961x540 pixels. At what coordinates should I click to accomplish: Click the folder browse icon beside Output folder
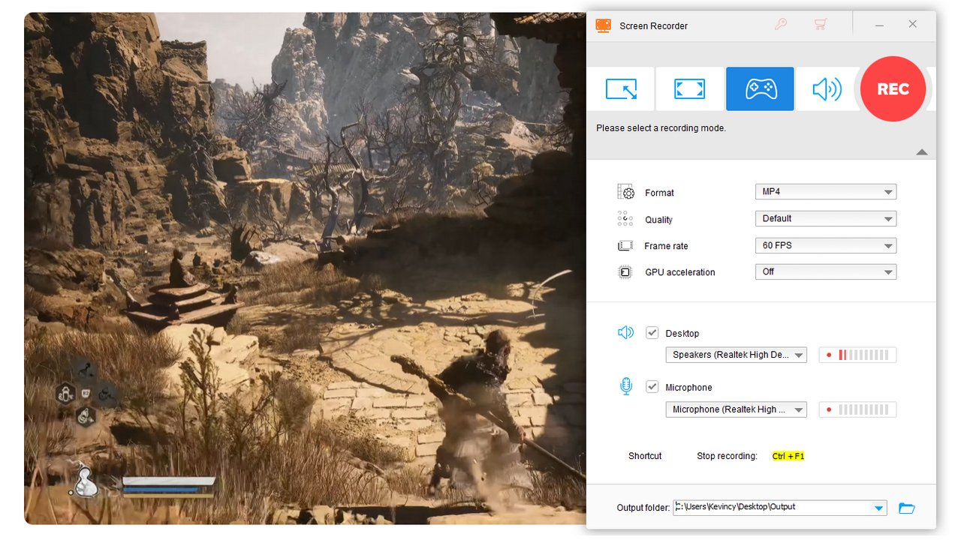pos(906,508)
